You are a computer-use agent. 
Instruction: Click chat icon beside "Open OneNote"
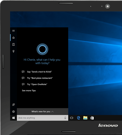click(23, 84)
